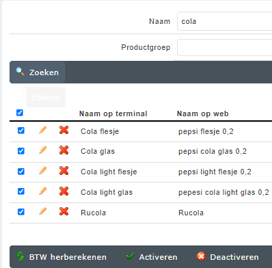
Task: Click Deactiveren to deactivate products
Action: click(228, 257)
